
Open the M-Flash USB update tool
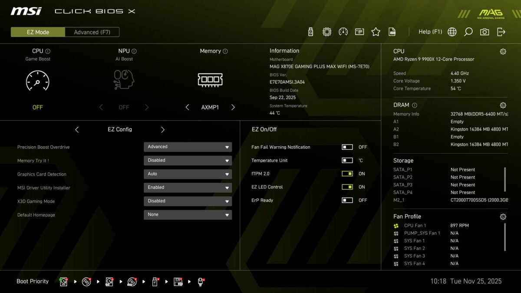point(310,31)
